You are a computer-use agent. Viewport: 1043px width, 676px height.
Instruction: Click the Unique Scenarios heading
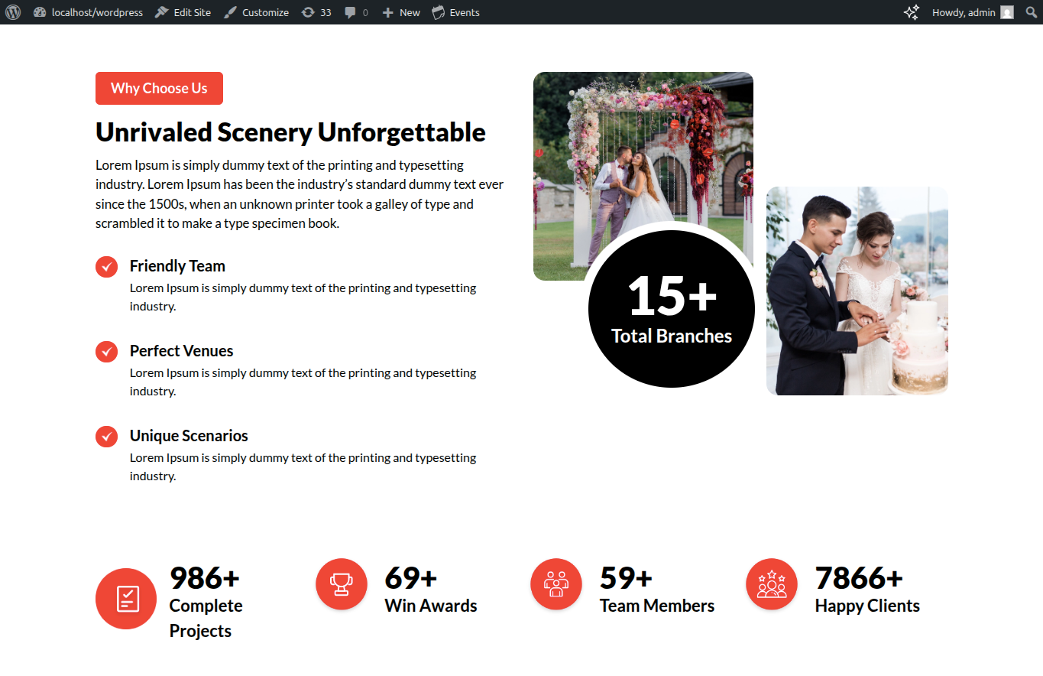[189, 436]
